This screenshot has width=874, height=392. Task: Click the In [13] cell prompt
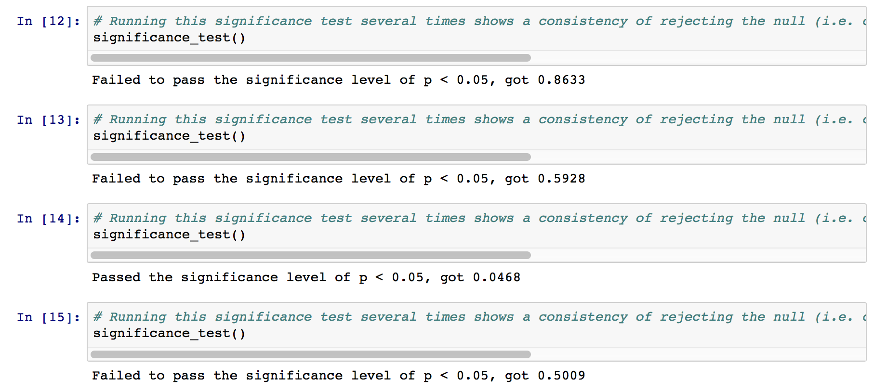pos(49,120)
